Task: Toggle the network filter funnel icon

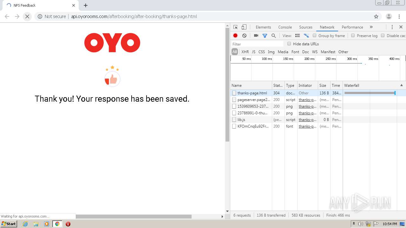Action: click(x=265, y=36)
